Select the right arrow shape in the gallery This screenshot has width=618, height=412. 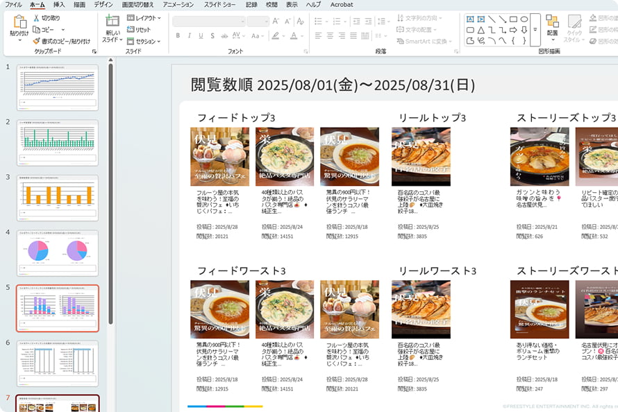pyautogui.click(x=513, y=30)
